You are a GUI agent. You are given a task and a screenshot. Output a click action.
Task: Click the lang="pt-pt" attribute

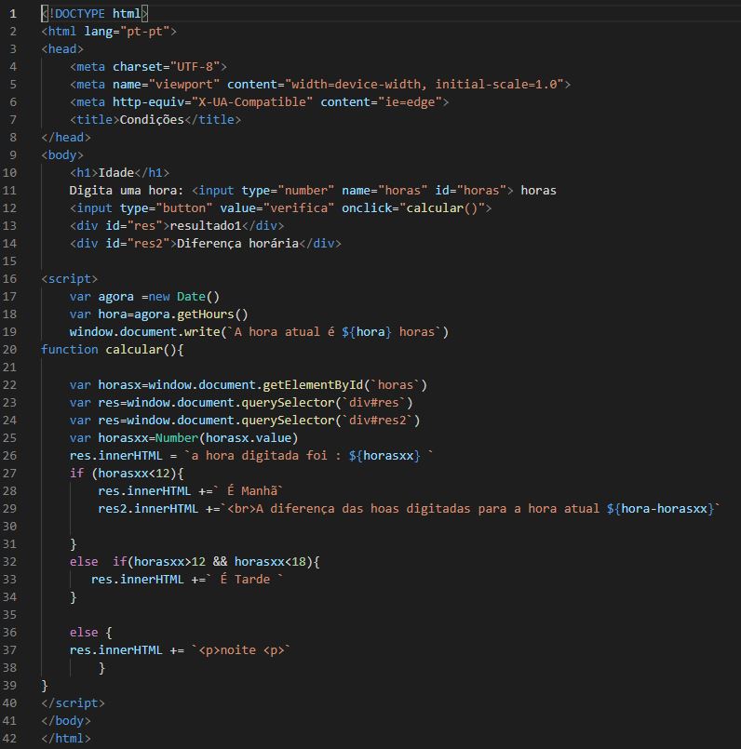point(127,32)
